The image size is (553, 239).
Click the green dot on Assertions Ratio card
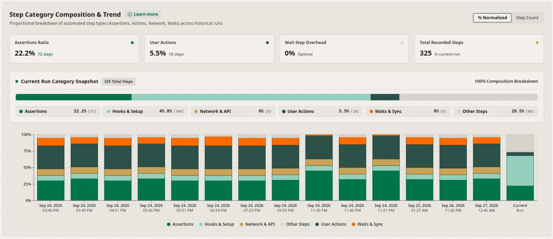(132, 43)
